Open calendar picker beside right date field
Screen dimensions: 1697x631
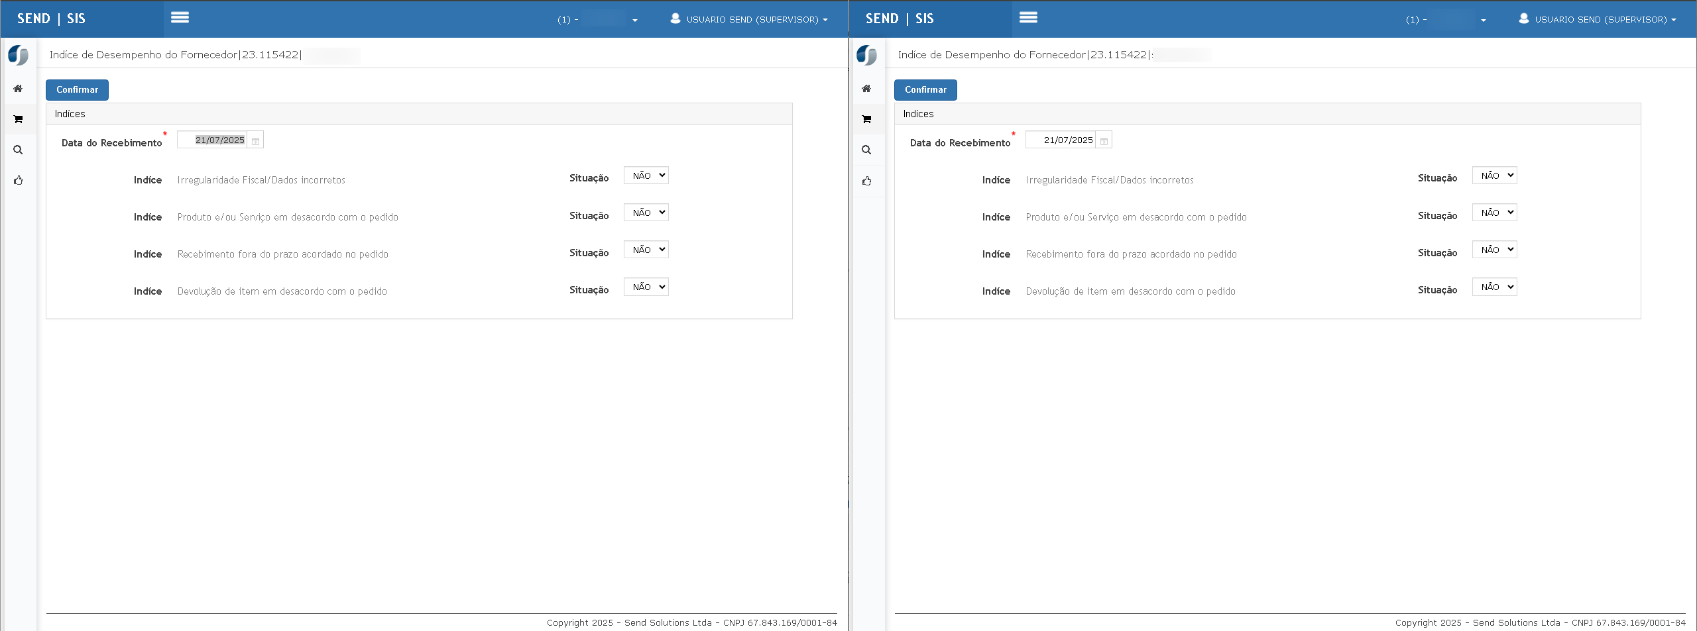1104,140
